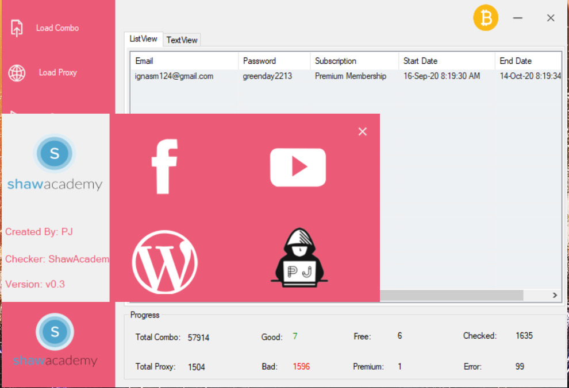
Task: Click the Load Proxy globe icon
Action: point(17,73)
